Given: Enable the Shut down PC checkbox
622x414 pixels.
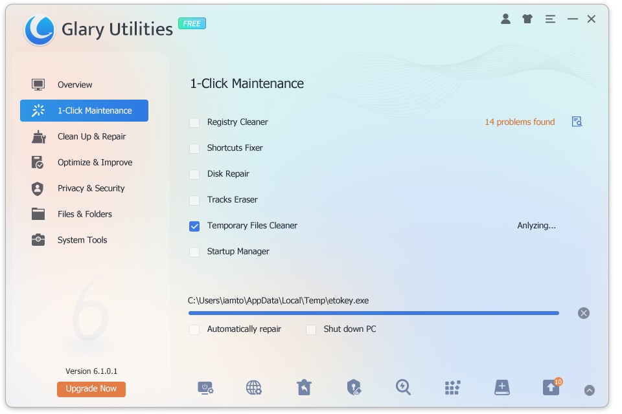Looking at the screenshot, I should point(311,329).
